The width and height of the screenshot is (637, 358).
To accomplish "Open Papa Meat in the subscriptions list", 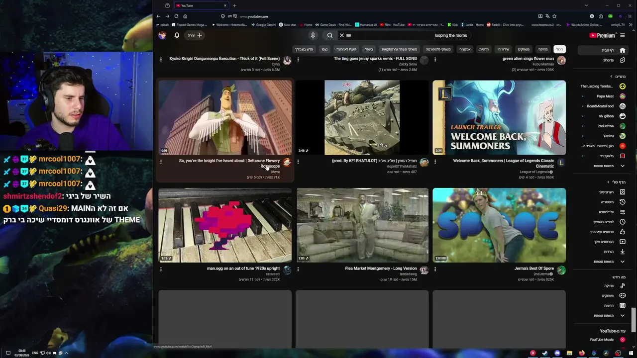I will [x=604, y=96].
